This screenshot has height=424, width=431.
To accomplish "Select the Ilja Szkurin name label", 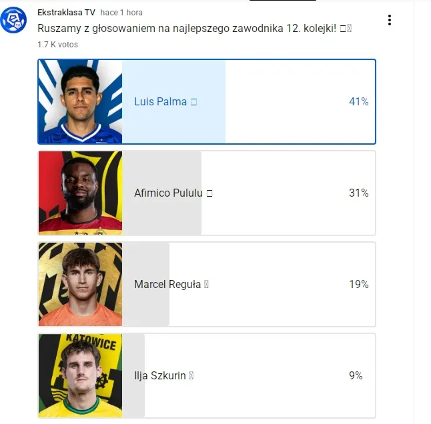I will [x=160, y=376].
